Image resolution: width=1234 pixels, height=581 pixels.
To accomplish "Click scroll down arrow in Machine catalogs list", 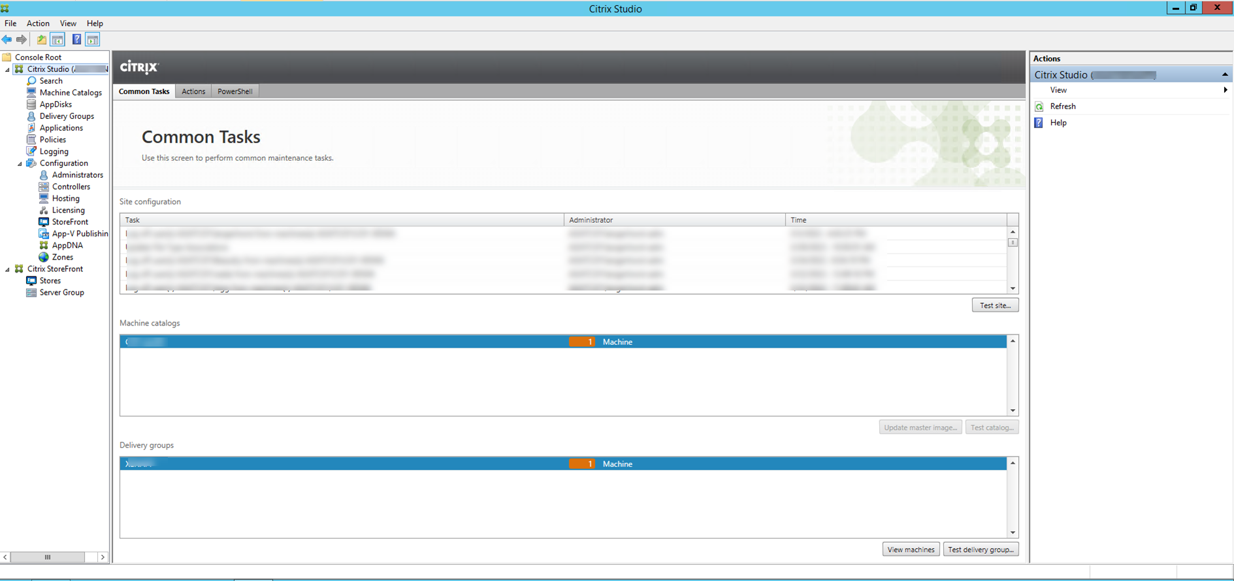I will point(1013,410).
